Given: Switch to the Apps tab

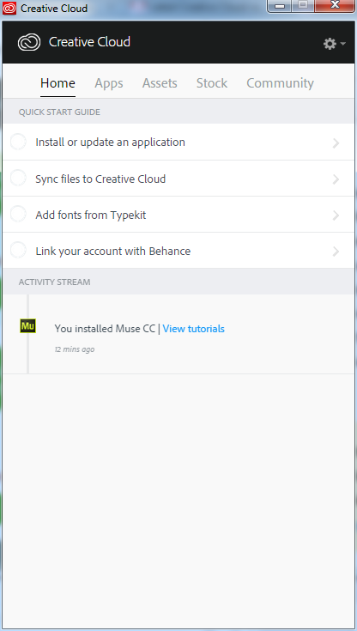Looking at the screenshot, I should pos(109,83).
